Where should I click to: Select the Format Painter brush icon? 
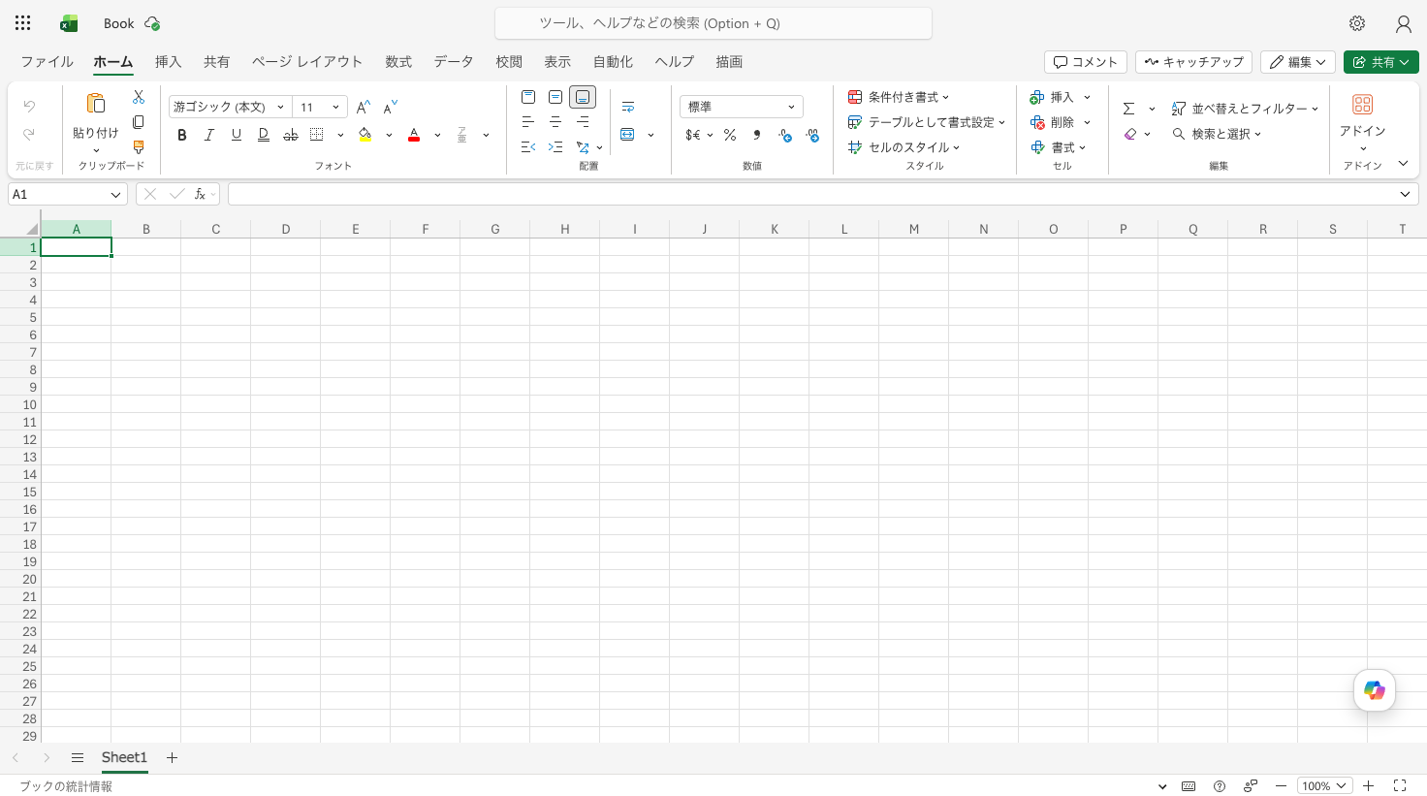[139, 147]
